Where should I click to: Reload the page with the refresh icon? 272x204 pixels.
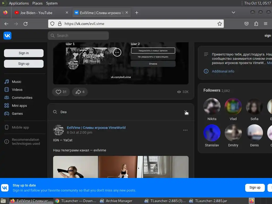tap(25, 24)
